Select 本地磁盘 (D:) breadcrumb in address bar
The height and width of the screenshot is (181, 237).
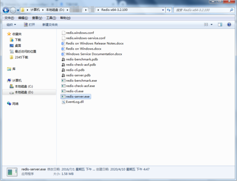click(55, 10)
